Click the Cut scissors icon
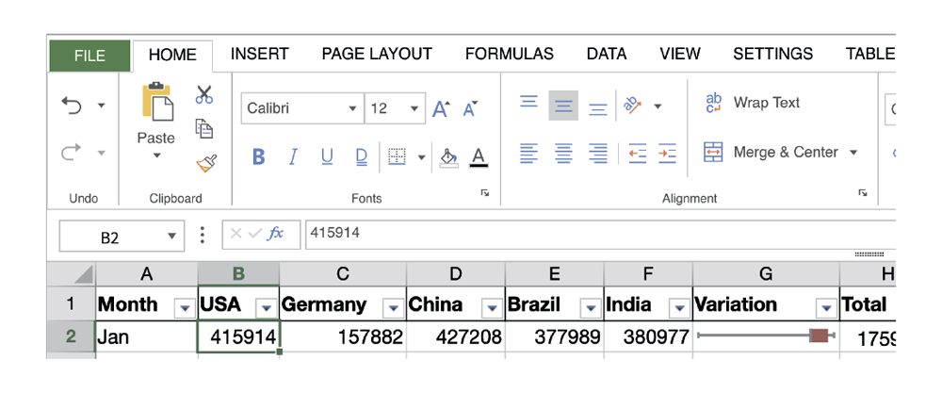The height and width of the screenshot is (393, 942). [204, 94]
